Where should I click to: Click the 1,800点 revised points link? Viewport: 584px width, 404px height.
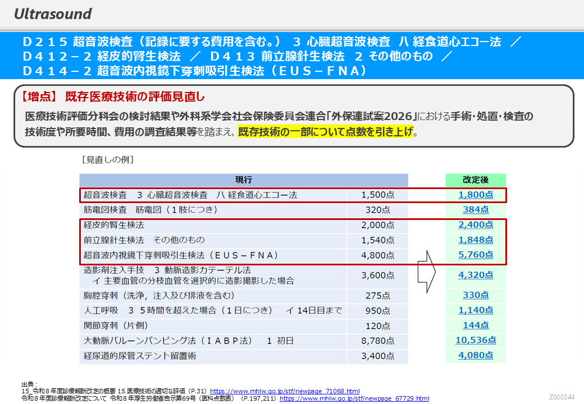(476, 195)
